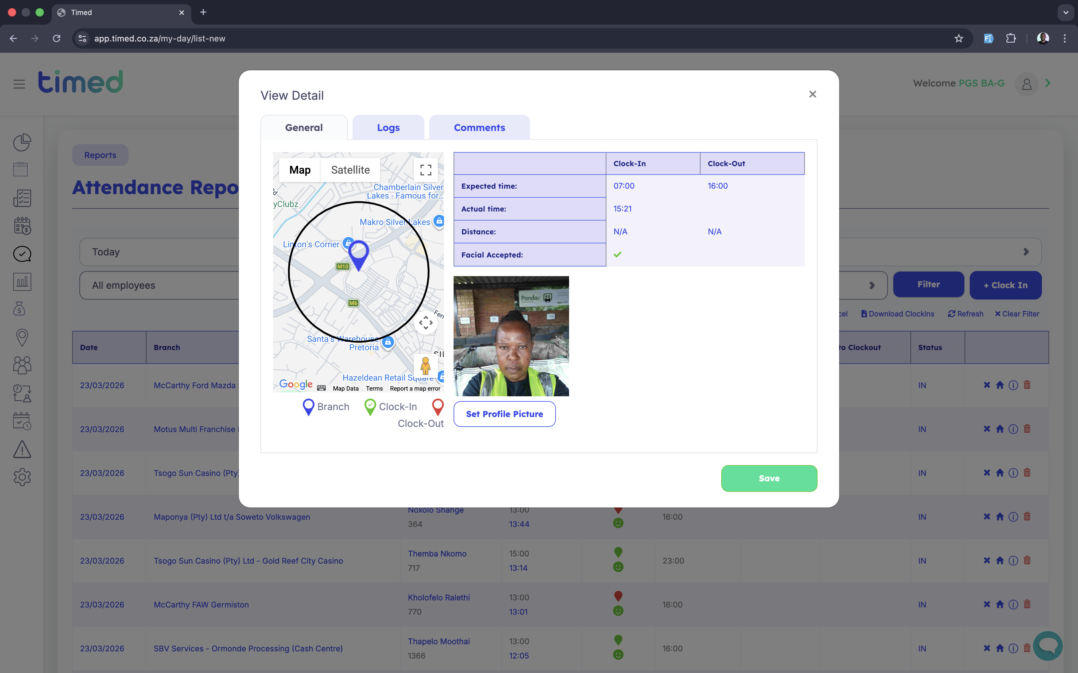Open info icon in Motus Multi Franchise row
The image size is (1078, 673).
[1013, 429]
